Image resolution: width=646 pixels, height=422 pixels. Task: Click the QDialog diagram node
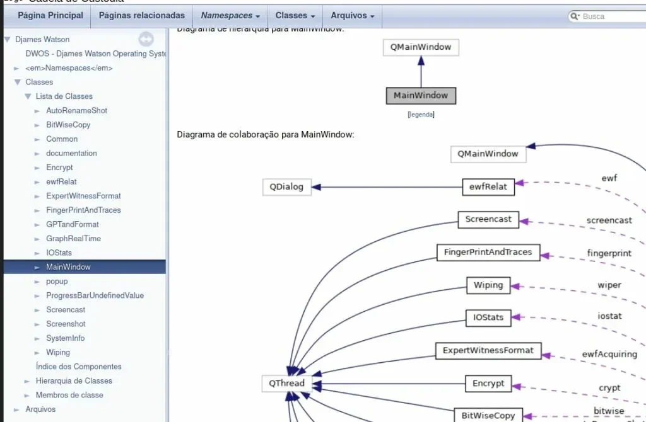tap(287, 187)
